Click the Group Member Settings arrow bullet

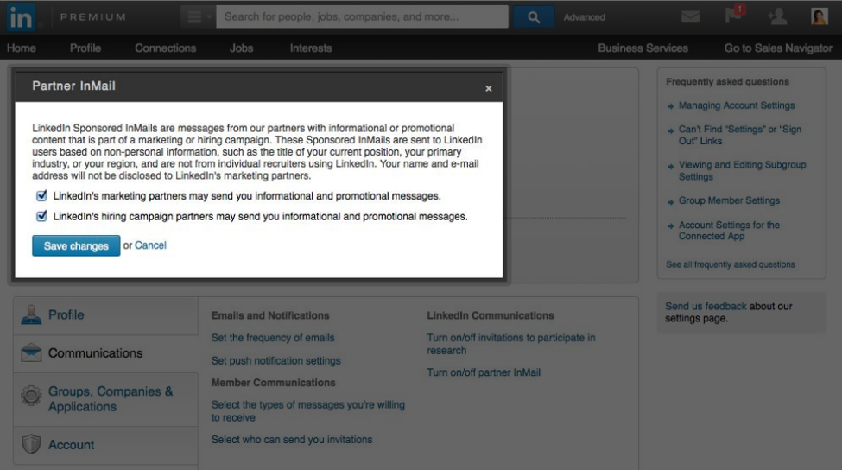tap(670, 202)
